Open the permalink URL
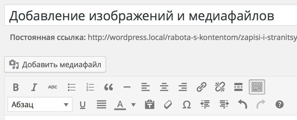This screenshot has height=120, width=297. 191,37
